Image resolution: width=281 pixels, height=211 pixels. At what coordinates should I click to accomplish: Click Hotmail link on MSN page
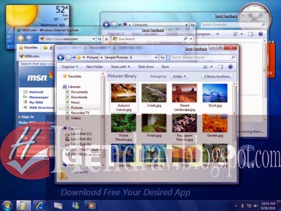(36, 92)
